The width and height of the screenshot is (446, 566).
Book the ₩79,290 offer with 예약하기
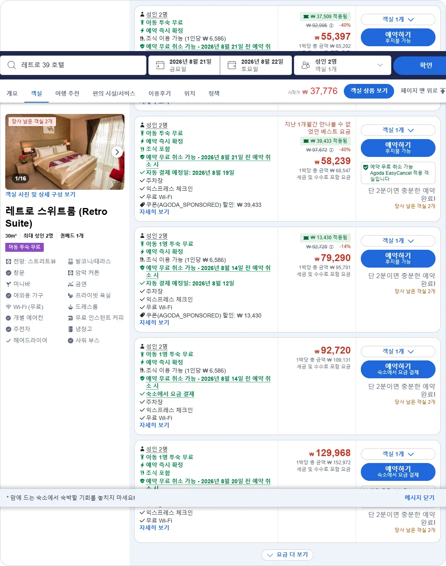[x=398, y=258]
